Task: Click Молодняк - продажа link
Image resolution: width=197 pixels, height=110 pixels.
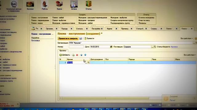Action: point(86,20)
